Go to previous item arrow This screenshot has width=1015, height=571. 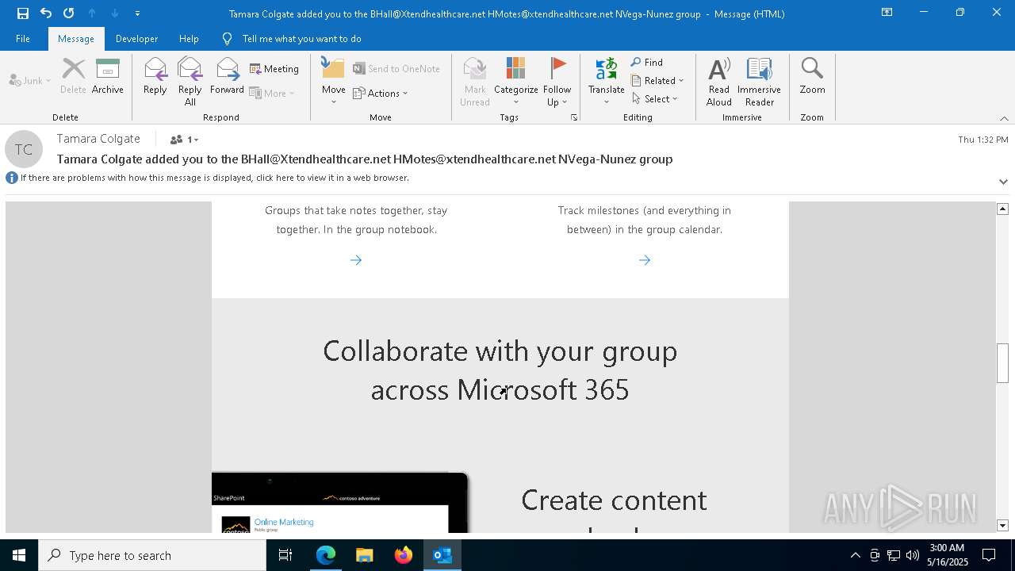[92, 13]
